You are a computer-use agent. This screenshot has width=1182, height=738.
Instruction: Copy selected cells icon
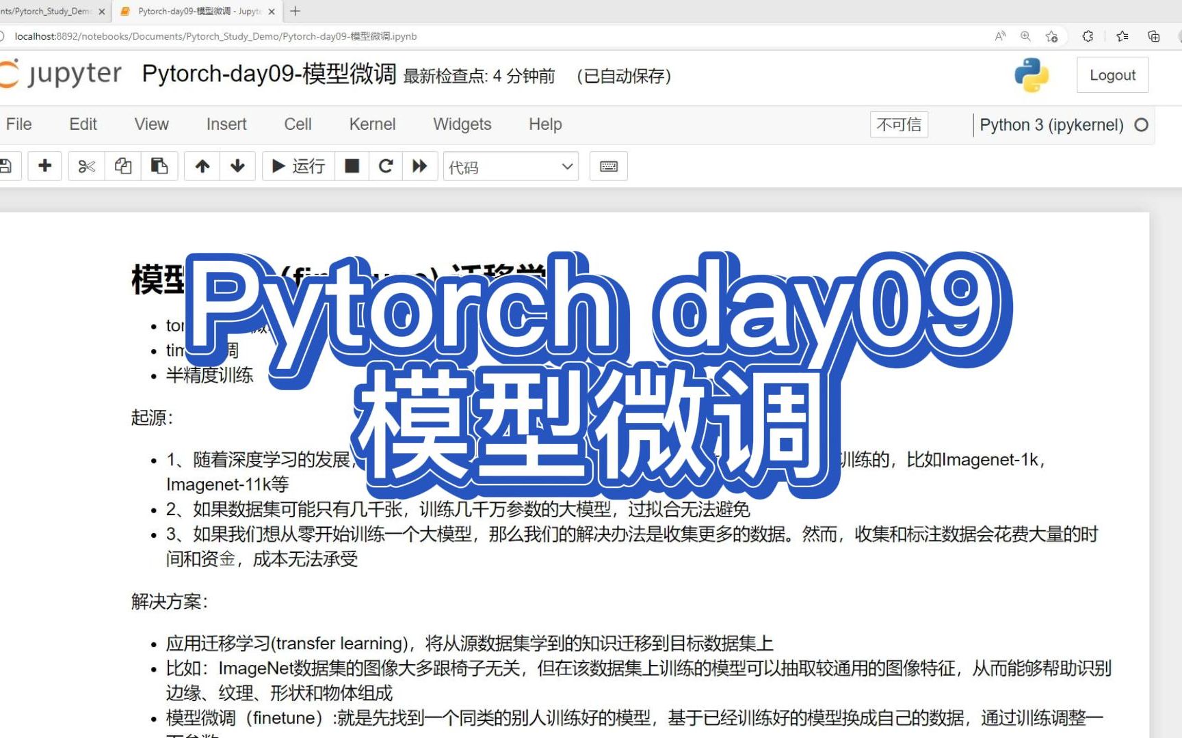pos(123,166)
